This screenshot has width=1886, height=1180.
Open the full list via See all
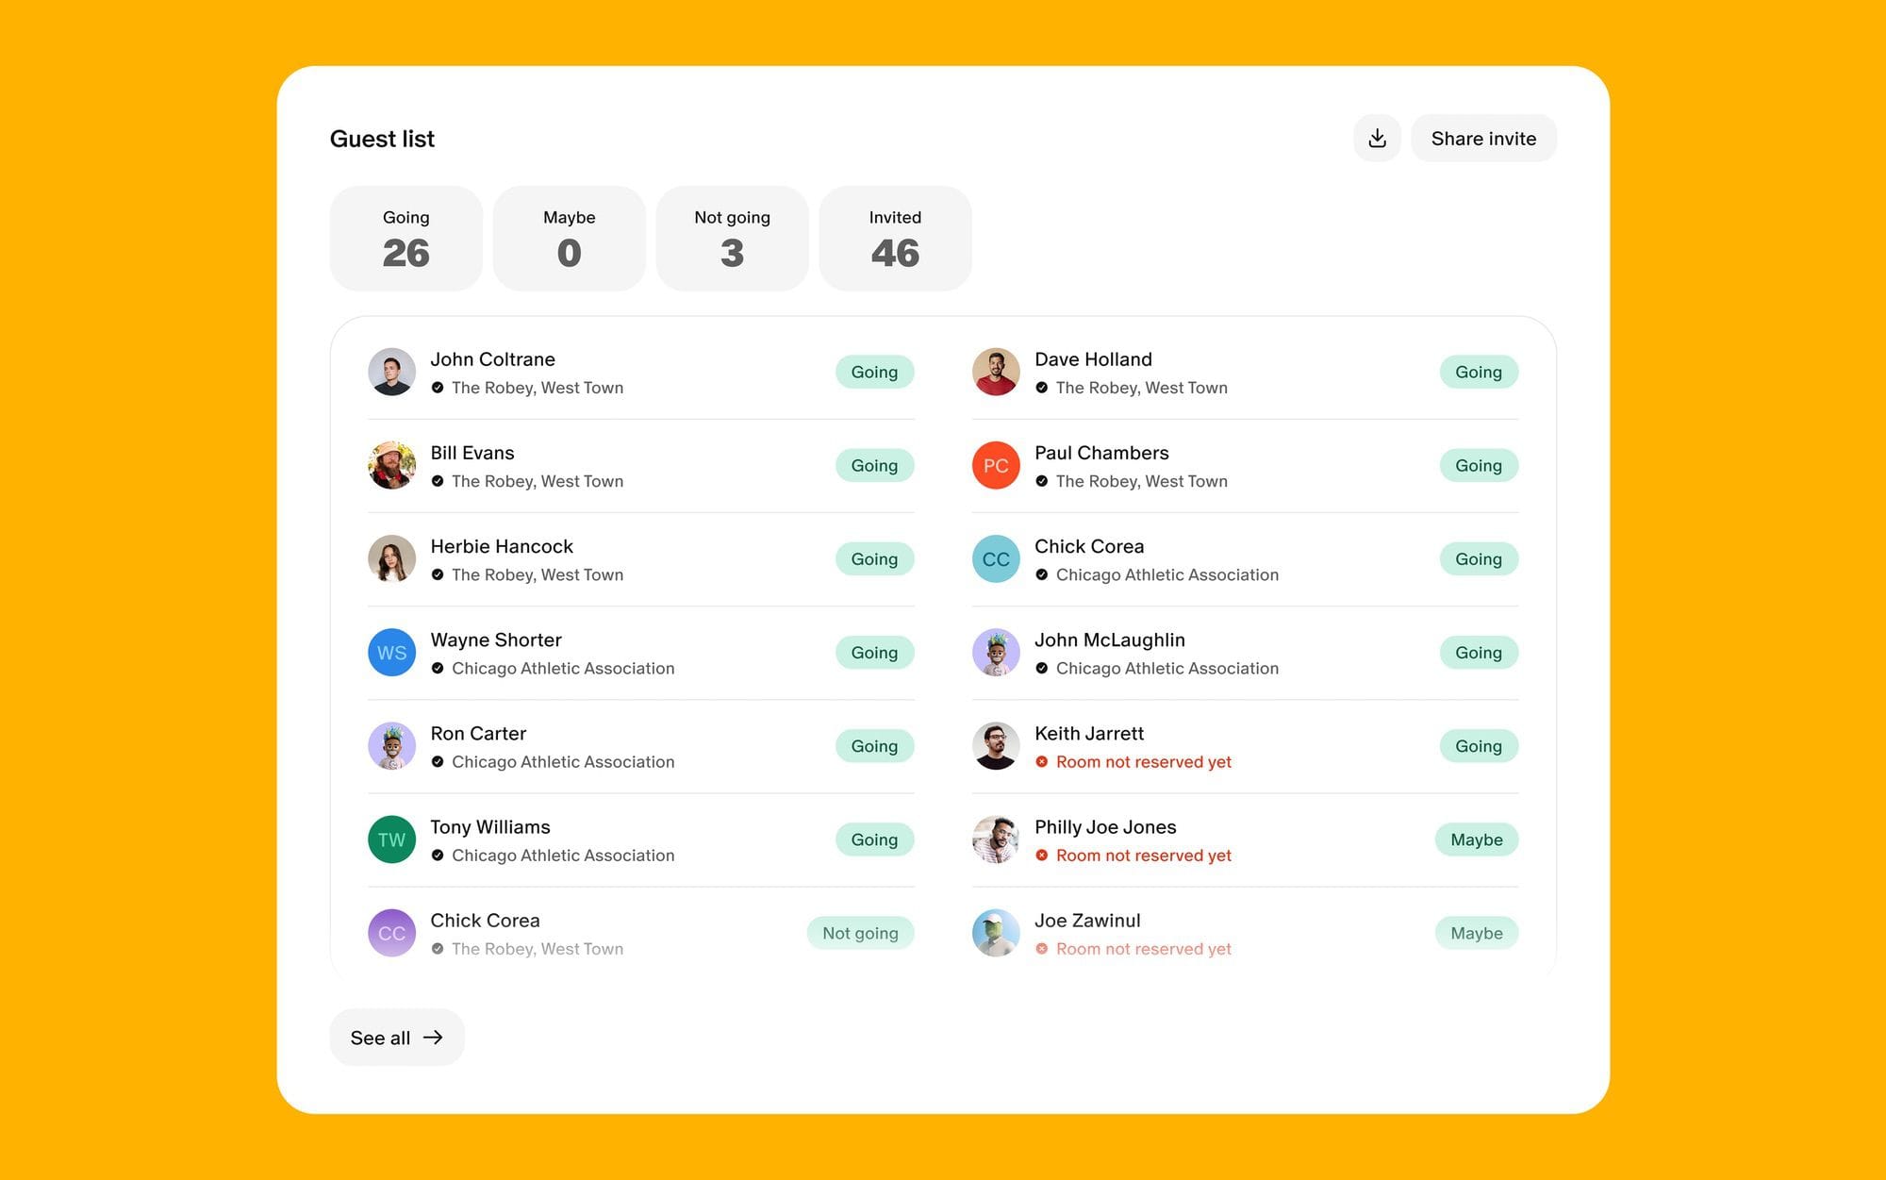tap(397, 1038)
